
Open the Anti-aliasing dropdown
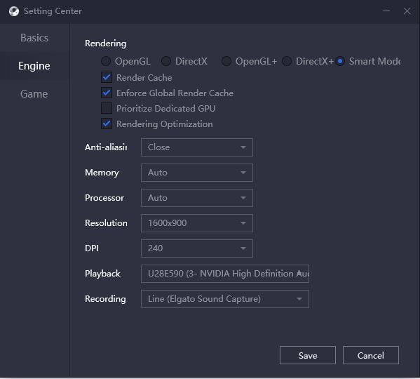tap(197, 147)
